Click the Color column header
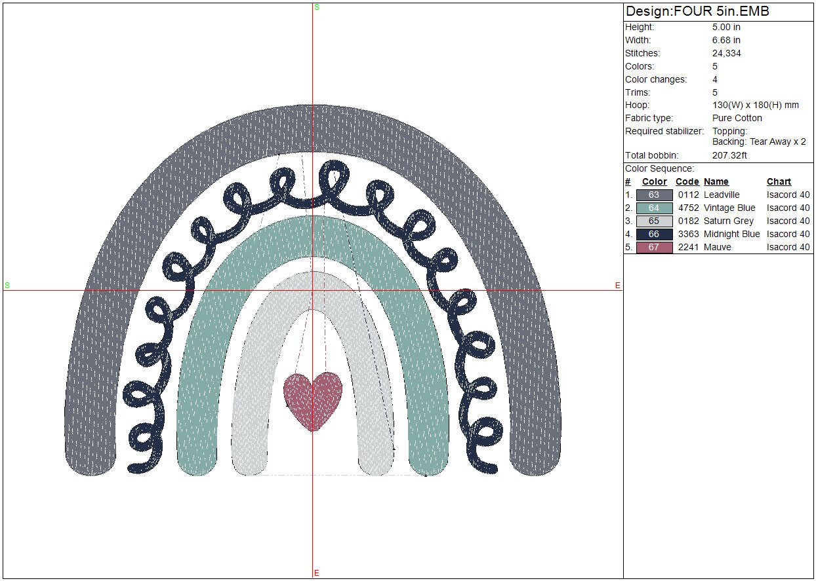 click(x=654, y=181)
